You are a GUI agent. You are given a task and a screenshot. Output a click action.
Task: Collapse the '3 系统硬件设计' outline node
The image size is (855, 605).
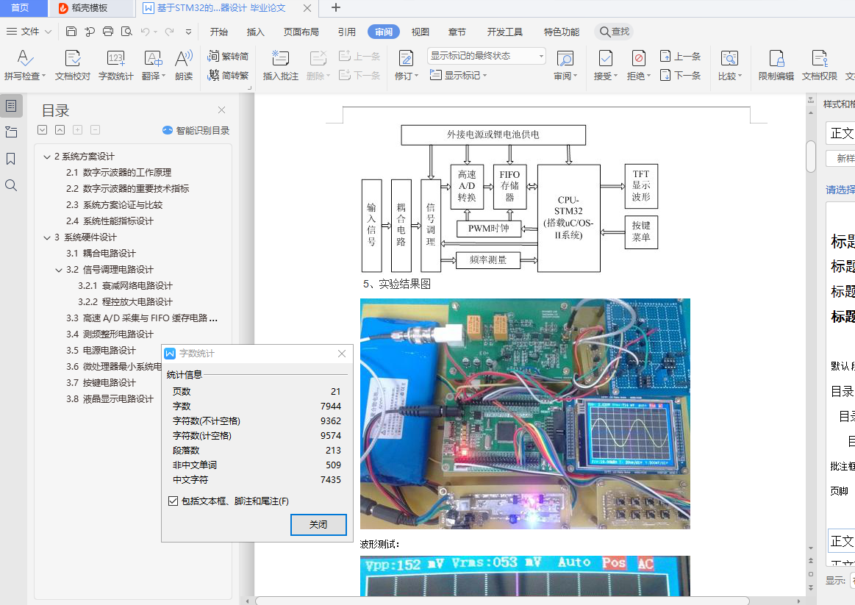(x=47, y=237)
